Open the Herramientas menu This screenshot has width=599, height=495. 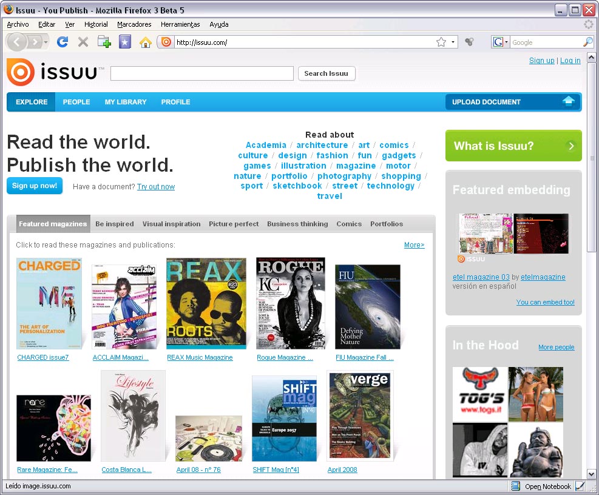180,24
